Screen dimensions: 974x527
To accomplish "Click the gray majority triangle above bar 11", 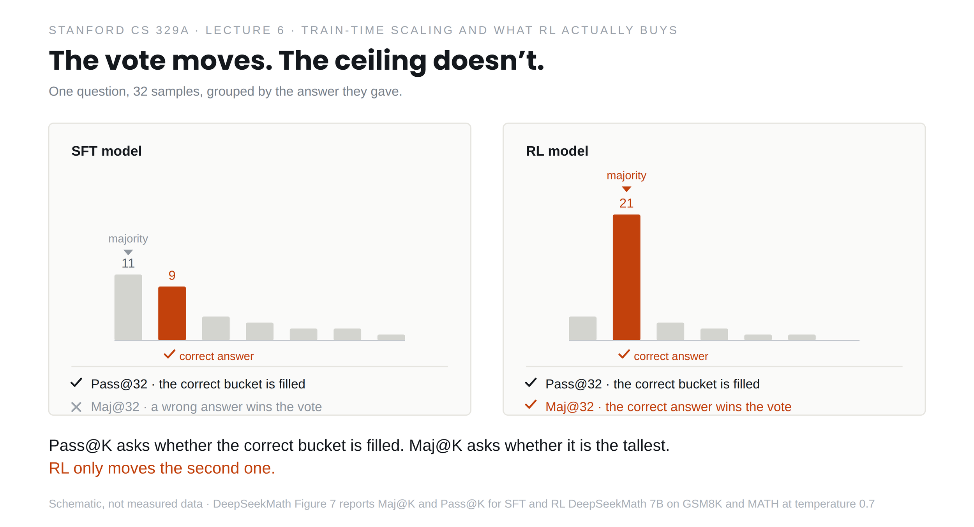I will click(128, 252).
